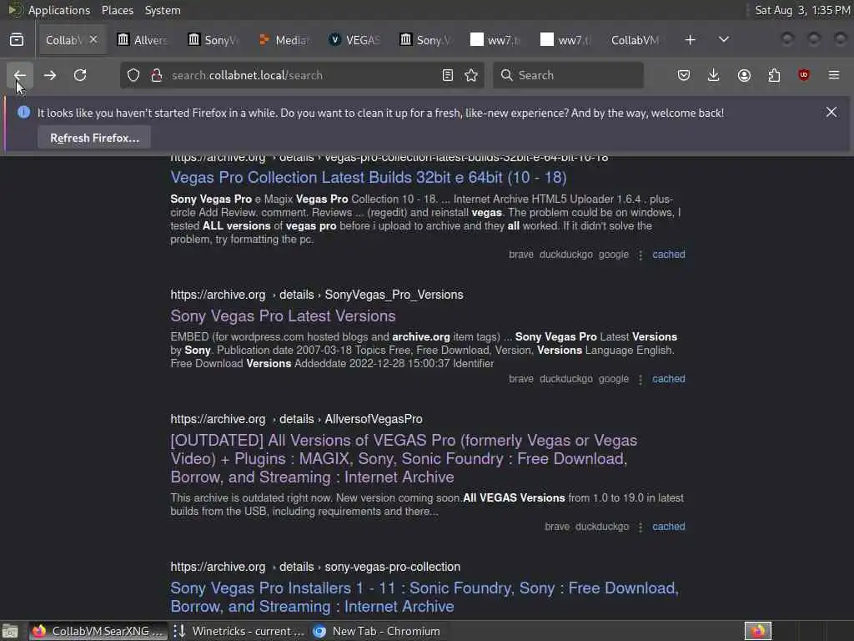The width and height of the screenshot is (854, 641).
Task: Reload the page with the refresh icon
Action: click(80, 75)
